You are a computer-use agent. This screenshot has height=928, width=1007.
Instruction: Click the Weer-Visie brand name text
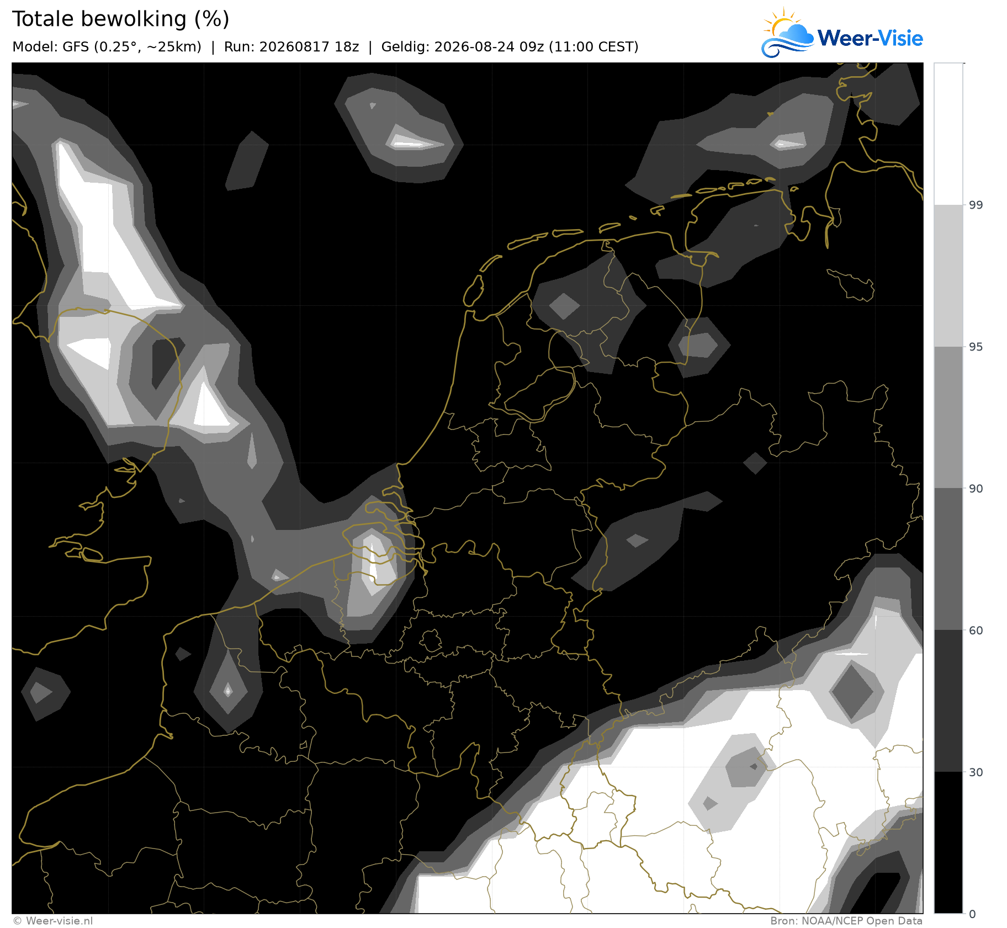tap(870, 38)
